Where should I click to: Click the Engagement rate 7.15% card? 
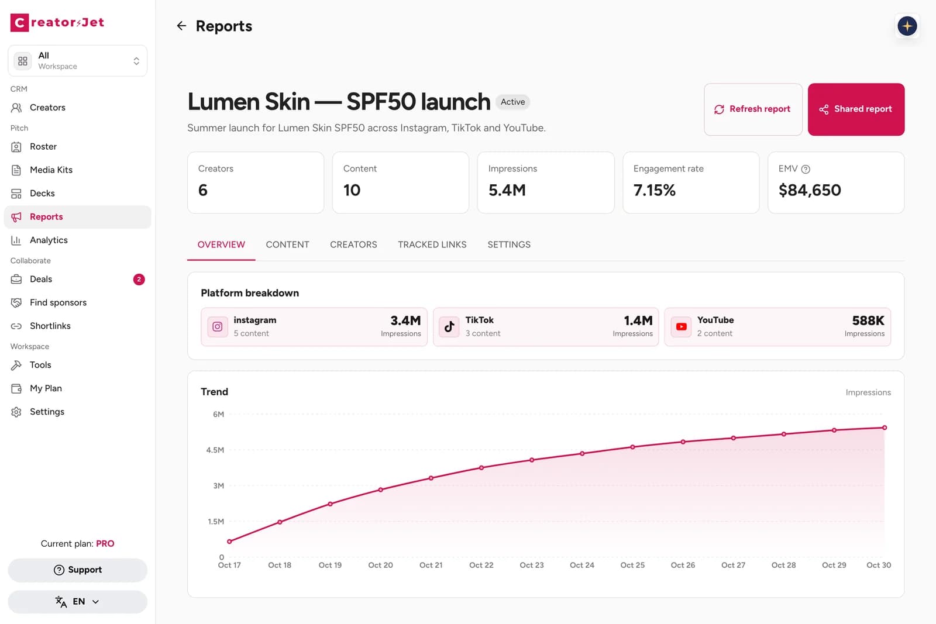point(691,182)
